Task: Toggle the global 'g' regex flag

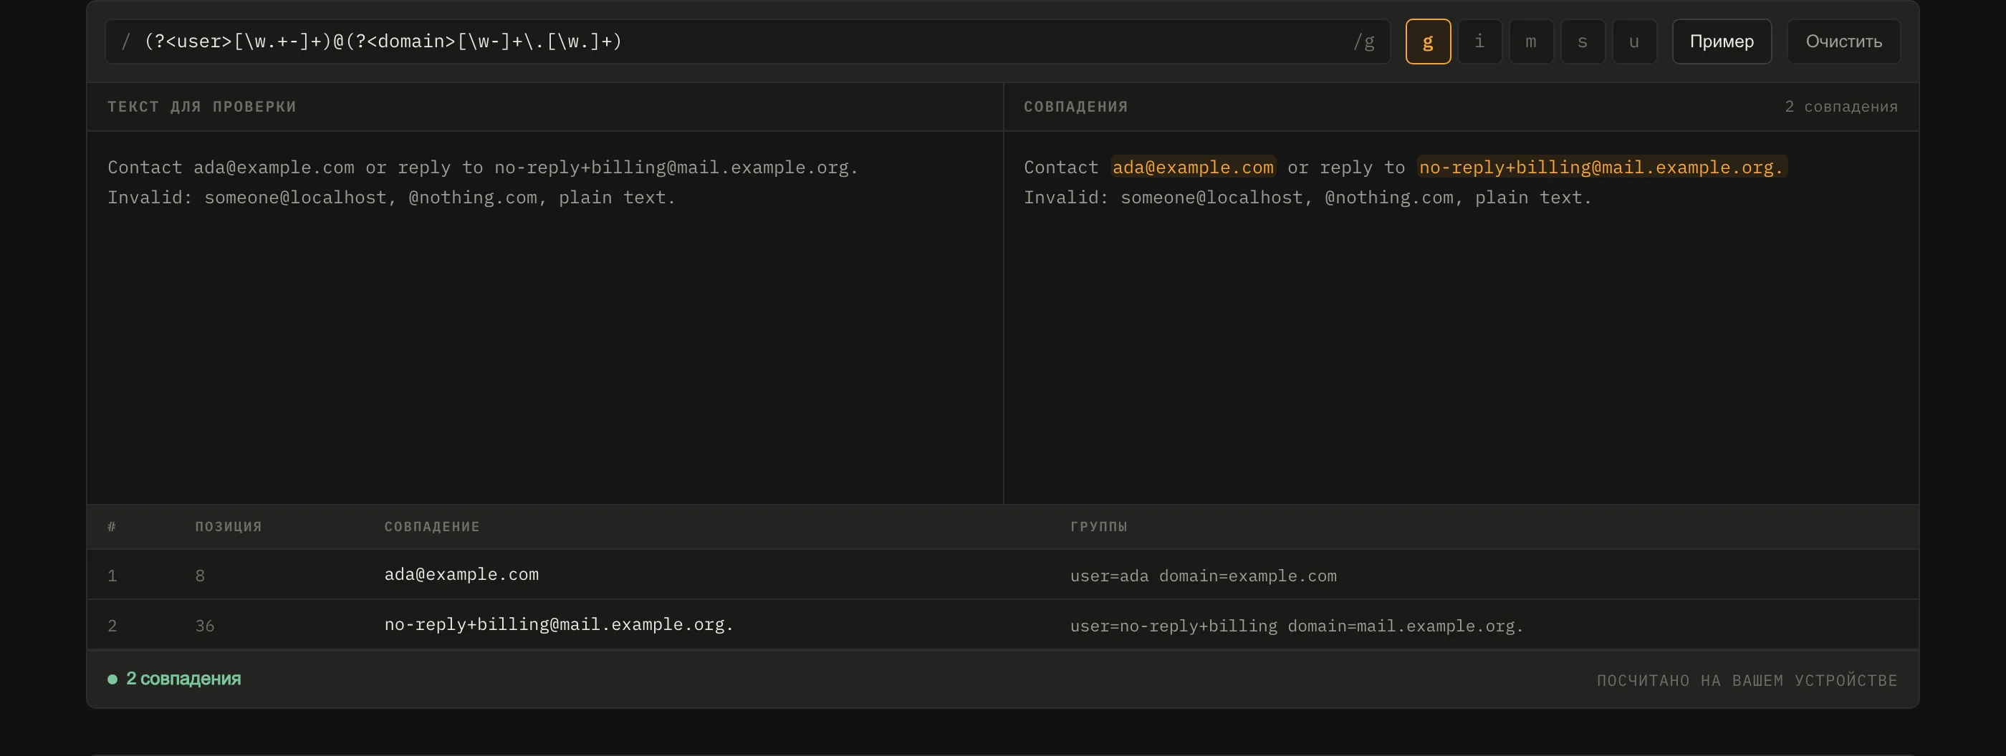Action: tap(1427, 42)
